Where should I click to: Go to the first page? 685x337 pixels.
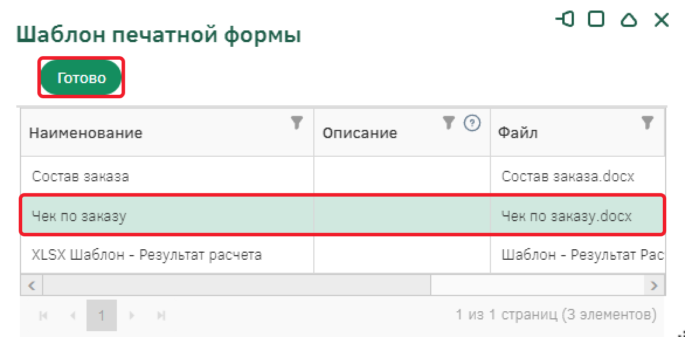pos(43,315)
